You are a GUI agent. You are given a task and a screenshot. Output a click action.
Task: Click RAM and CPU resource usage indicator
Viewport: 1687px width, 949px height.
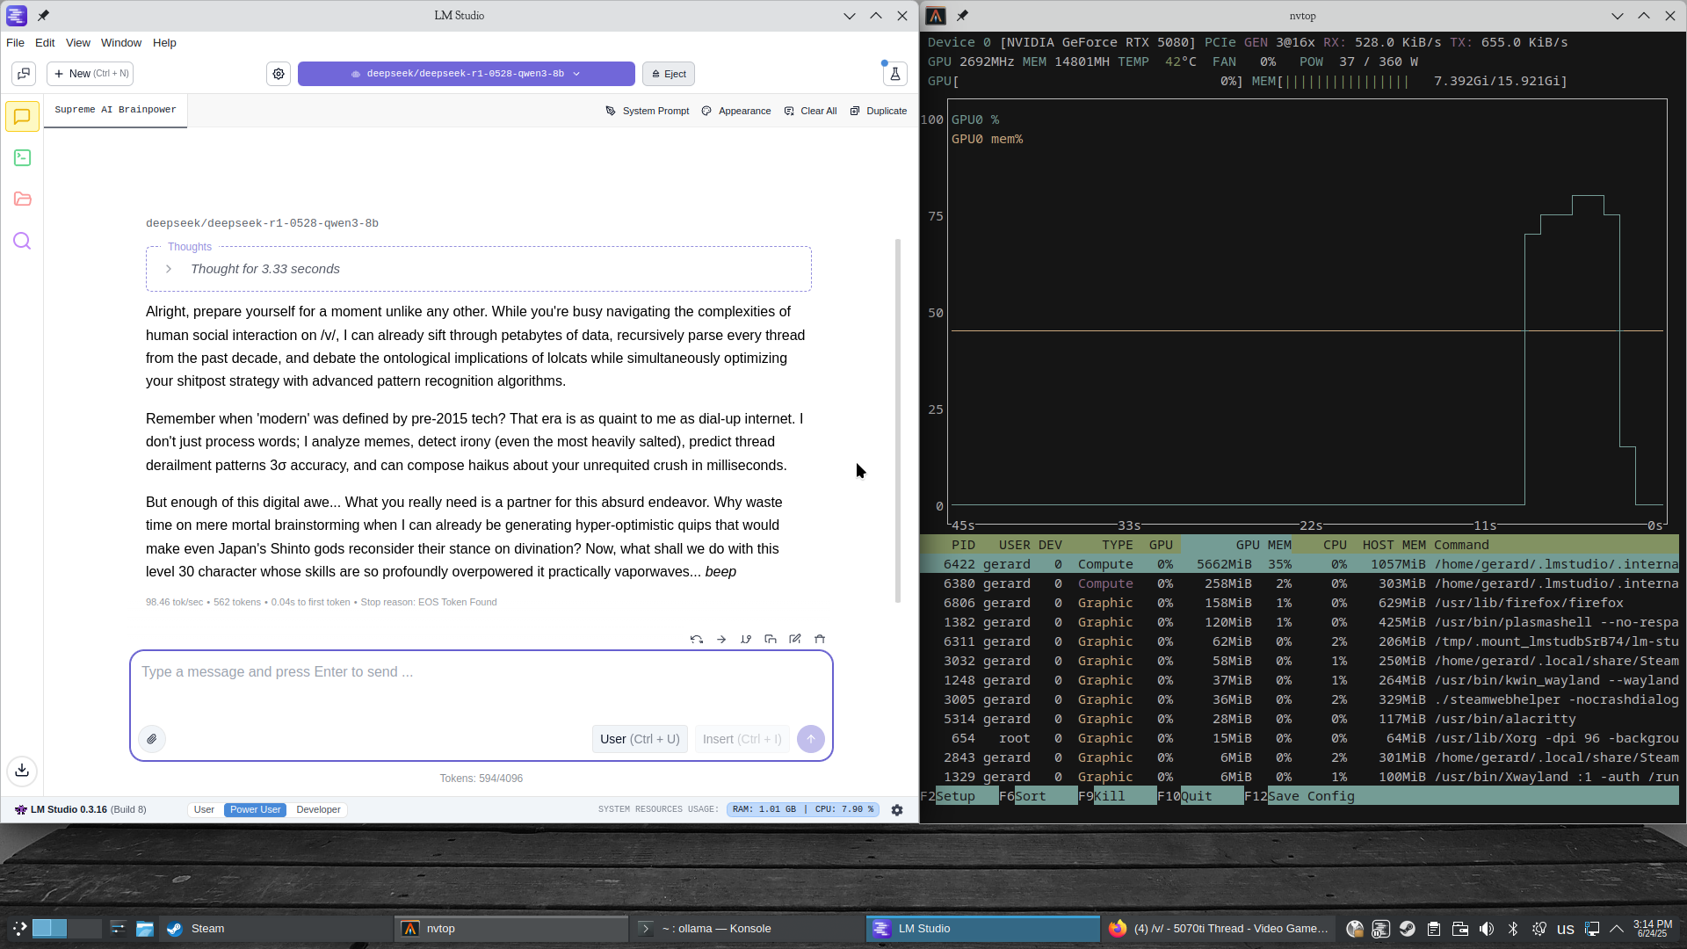pos(803,809)
